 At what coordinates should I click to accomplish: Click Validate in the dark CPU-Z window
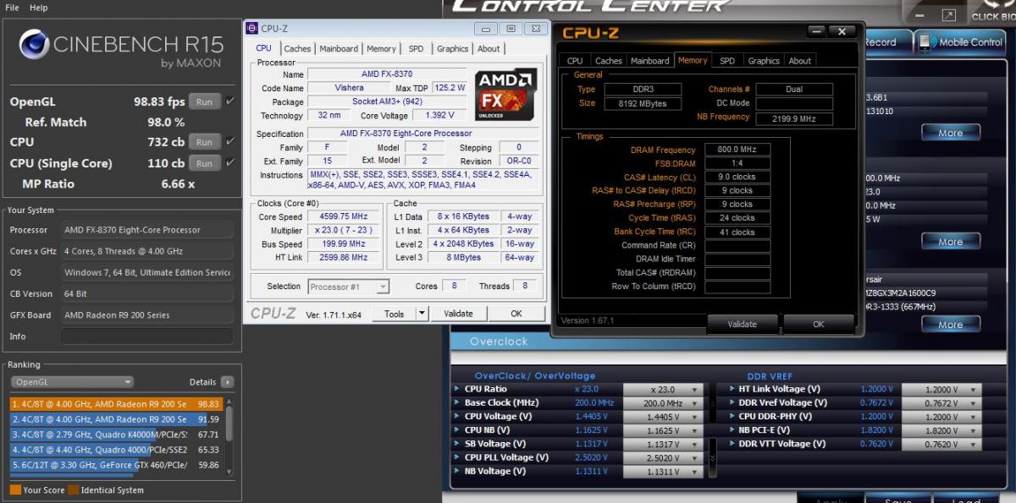[x=743, y=324]
